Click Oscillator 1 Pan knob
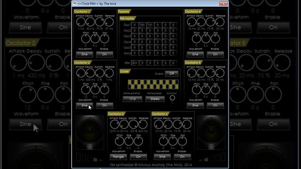301x169 pixels. click(104, 38)
